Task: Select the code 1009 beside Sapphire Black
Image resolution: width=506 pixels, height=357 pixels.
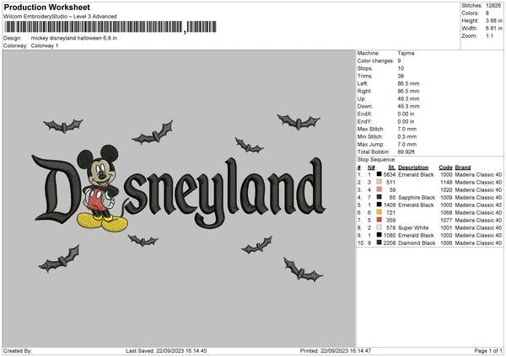Action: (446, 197)
